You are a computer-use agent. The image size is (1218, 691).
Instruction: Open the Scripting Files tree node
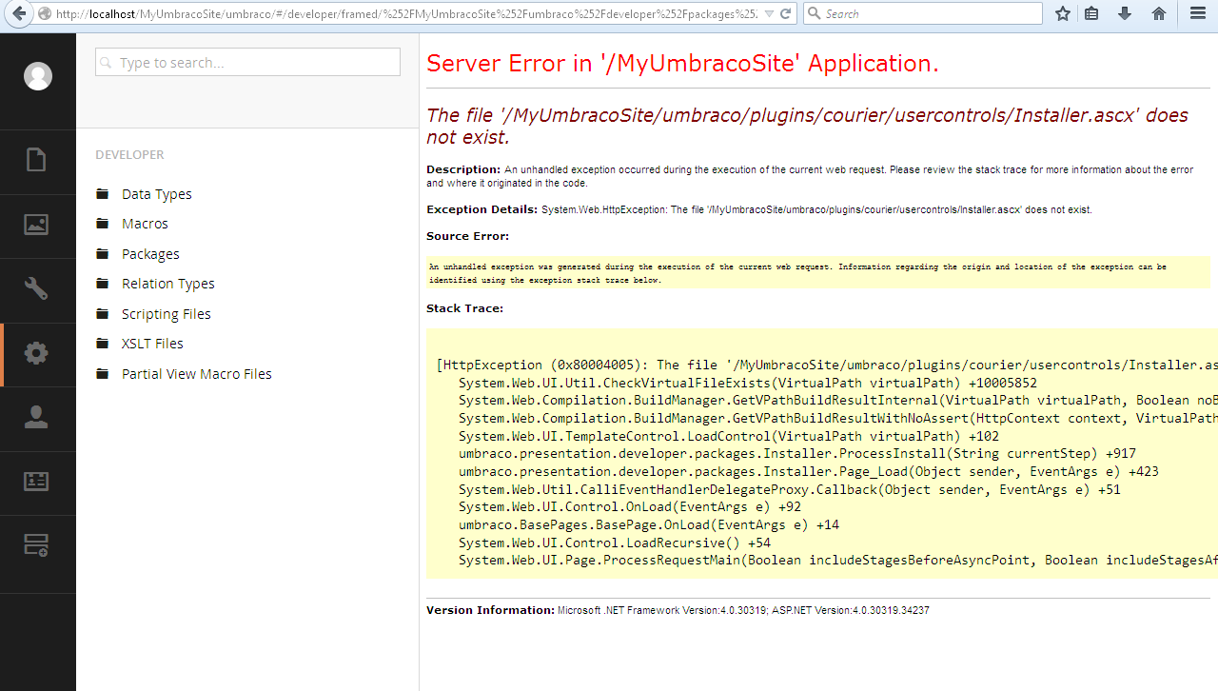167,314
